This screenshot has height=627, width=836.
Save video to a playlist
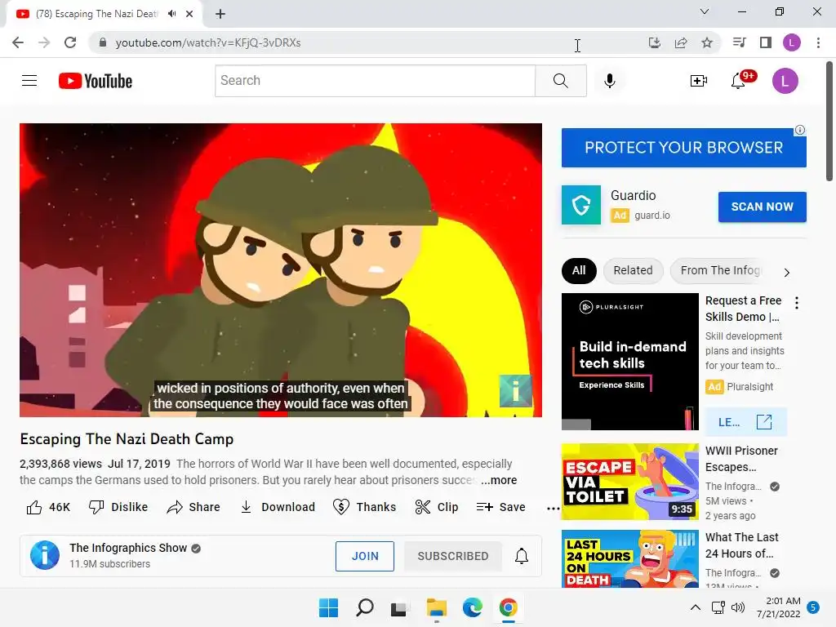[x=500, y=507]
